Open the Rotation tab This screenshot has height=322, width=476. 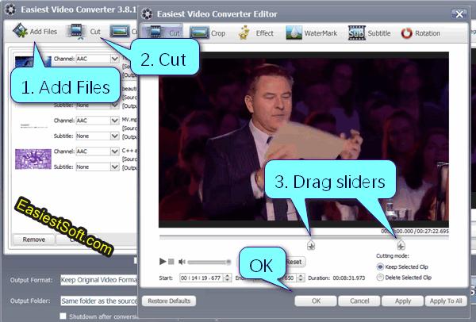[420, 33]
